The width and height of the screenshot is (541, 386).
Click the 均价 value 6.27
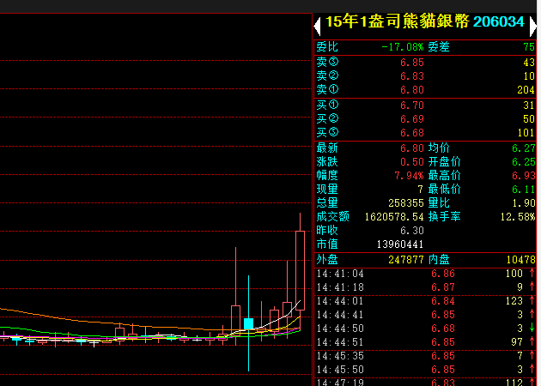coord(524,148)
